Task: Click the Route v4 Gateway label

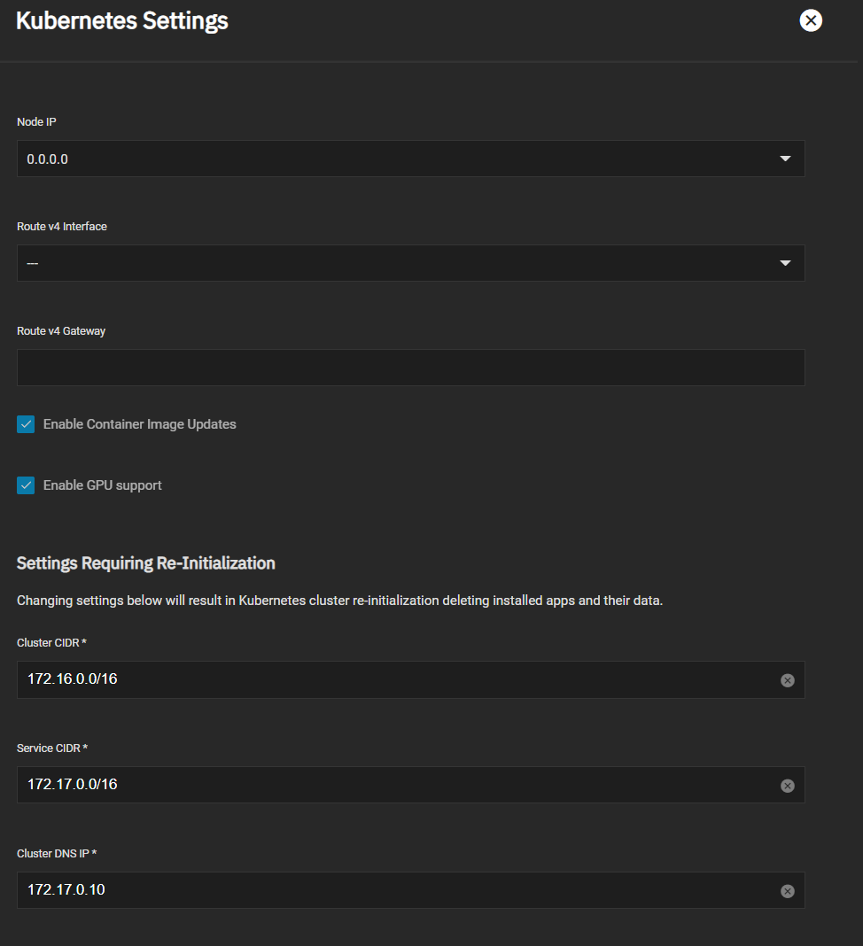Action: 61,331
